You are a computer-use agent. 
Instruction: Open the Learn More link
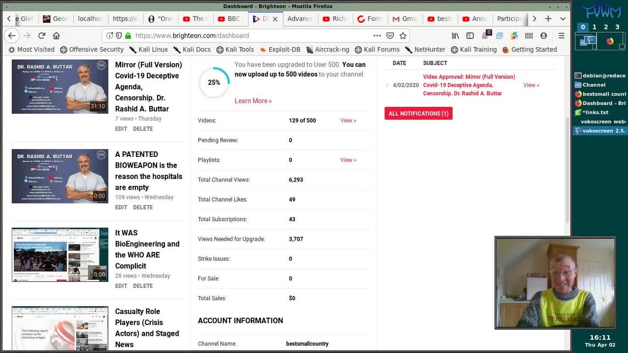coord(253,101)
